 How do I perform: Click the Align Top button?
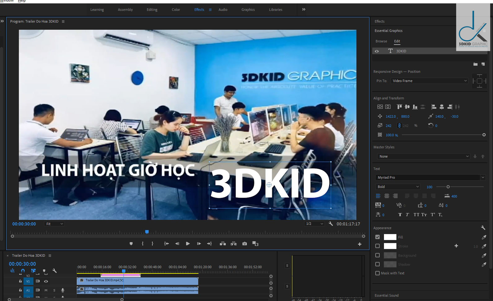pos(399,107)
